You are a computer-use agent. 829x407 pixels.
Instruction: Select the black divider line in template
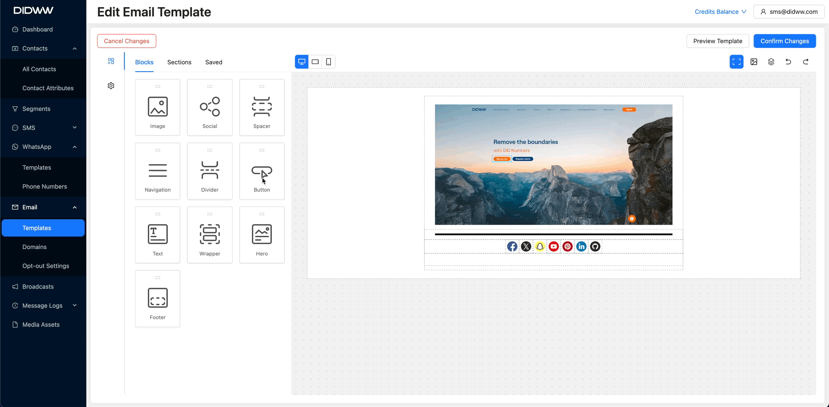(553, 234)
